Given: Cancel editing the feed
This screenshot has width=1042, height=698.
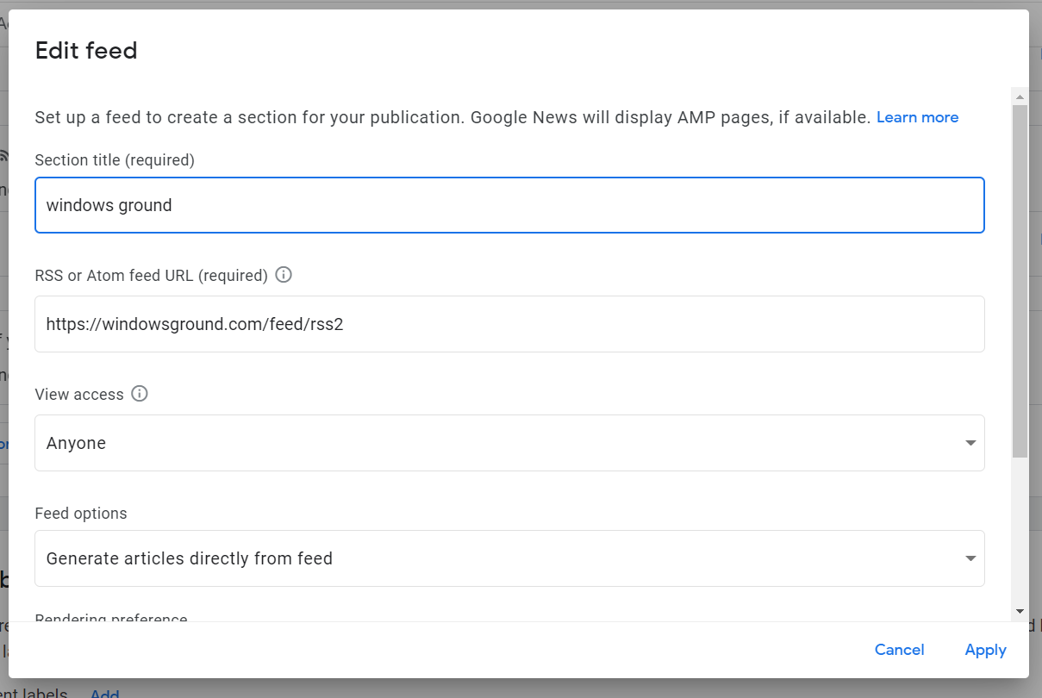Looking at the screenshot, I should [x=899, y=650].
